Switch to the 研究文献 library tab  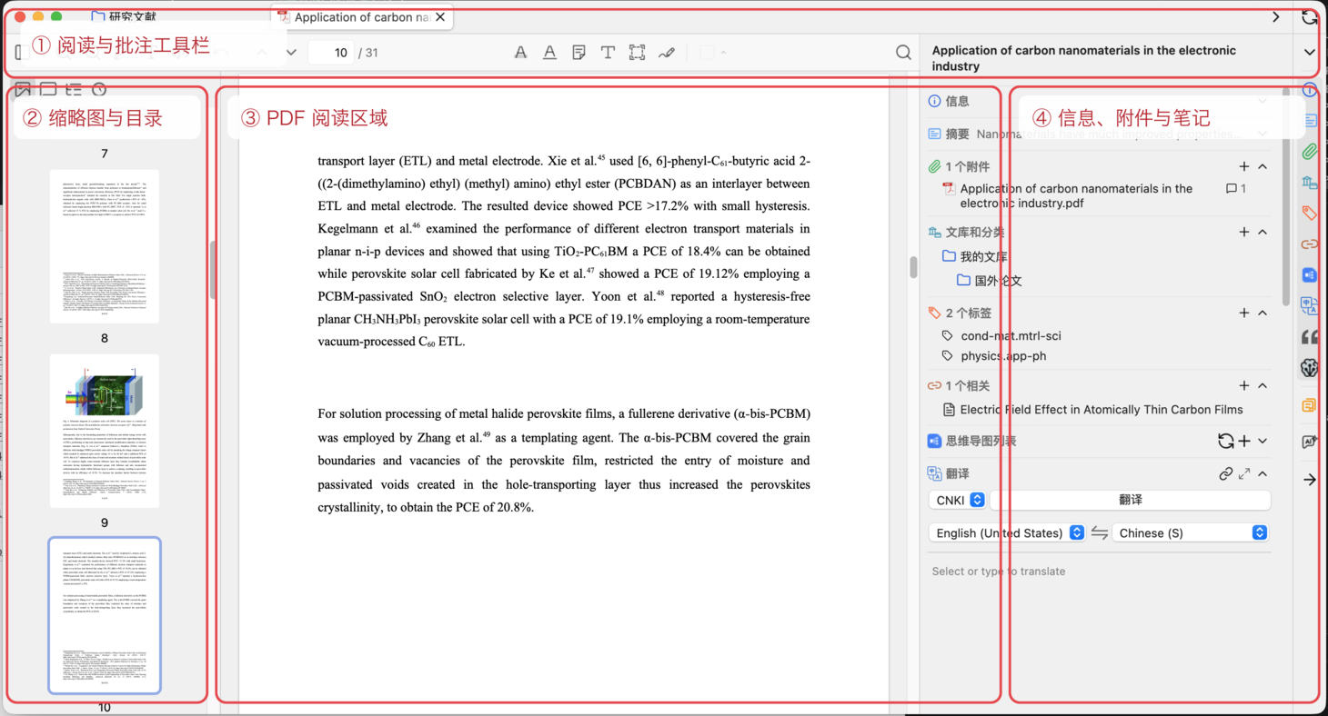[124, 16]
